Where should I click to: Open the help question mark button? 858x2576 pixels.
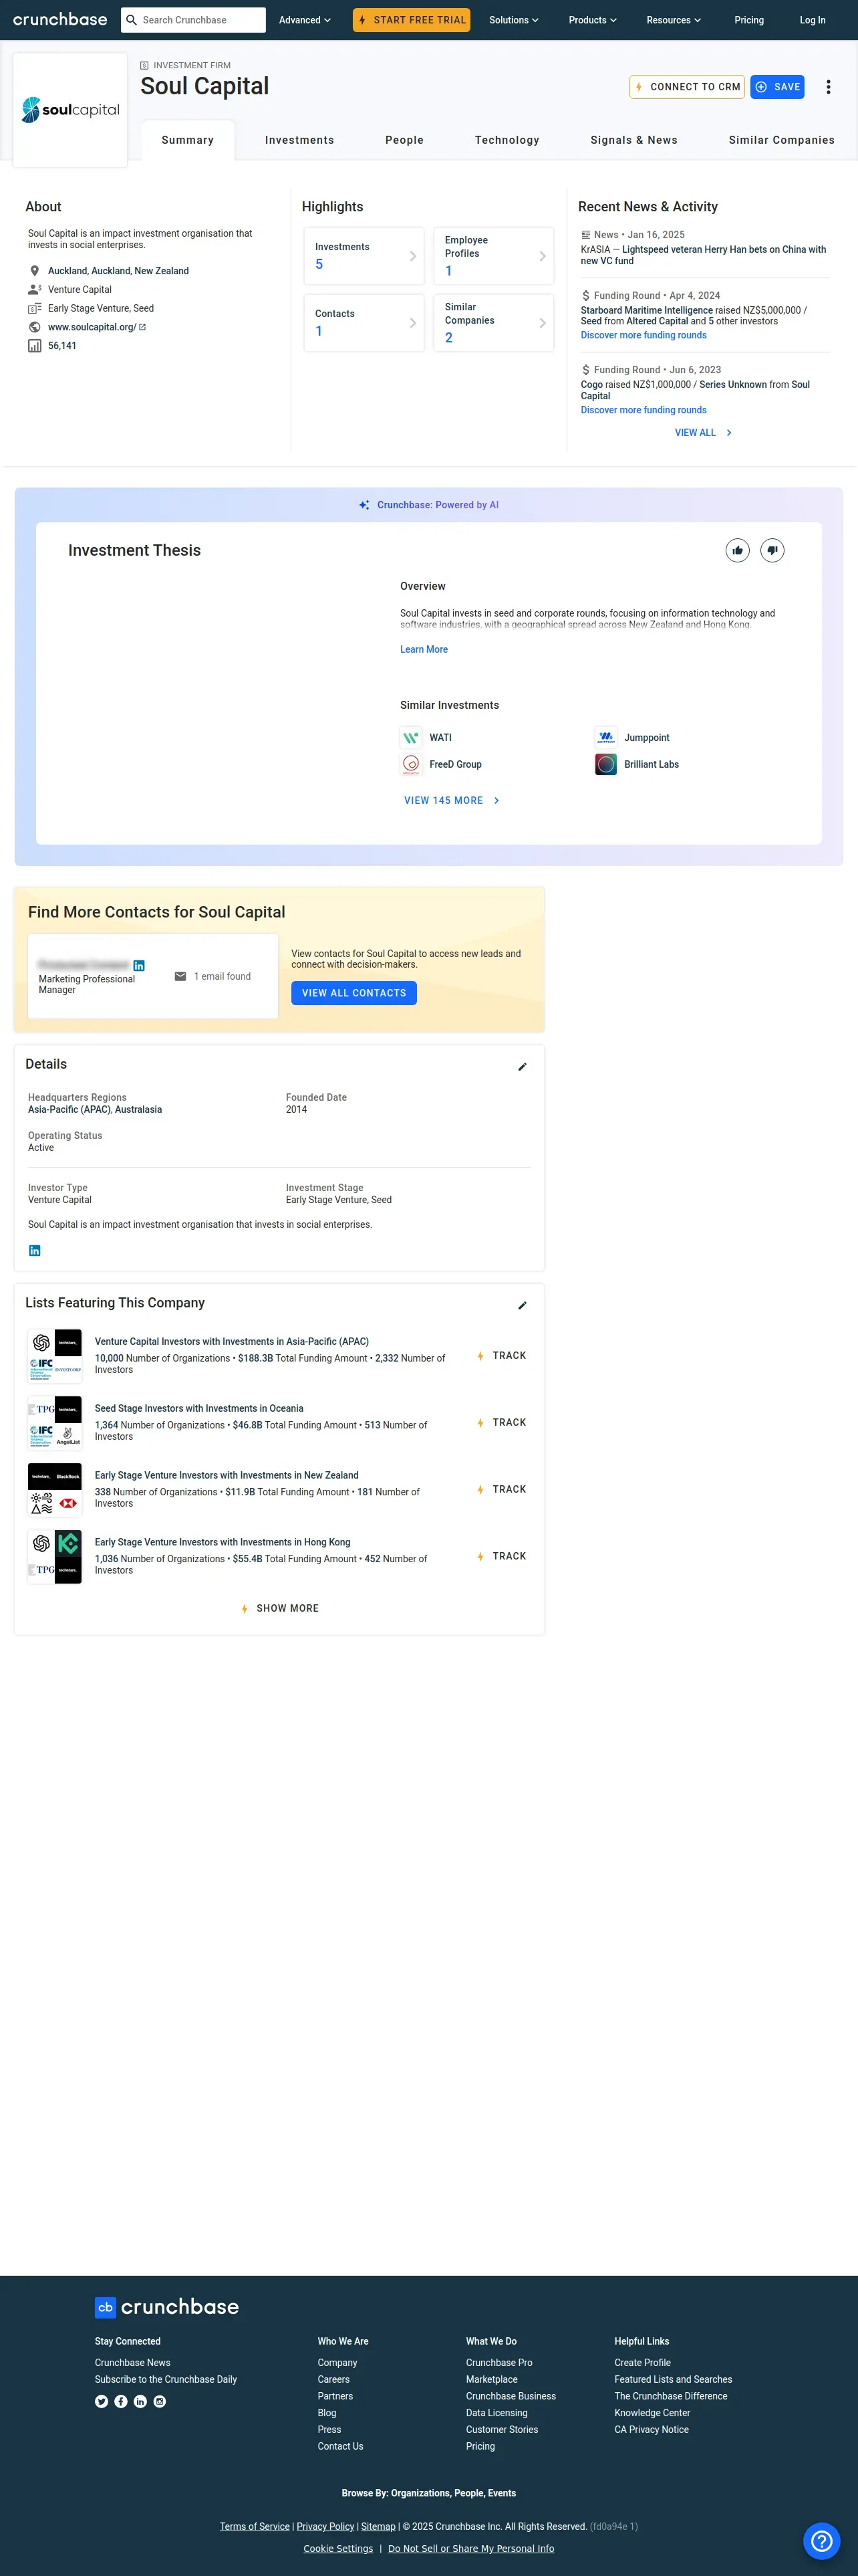tap(821, 2540)
